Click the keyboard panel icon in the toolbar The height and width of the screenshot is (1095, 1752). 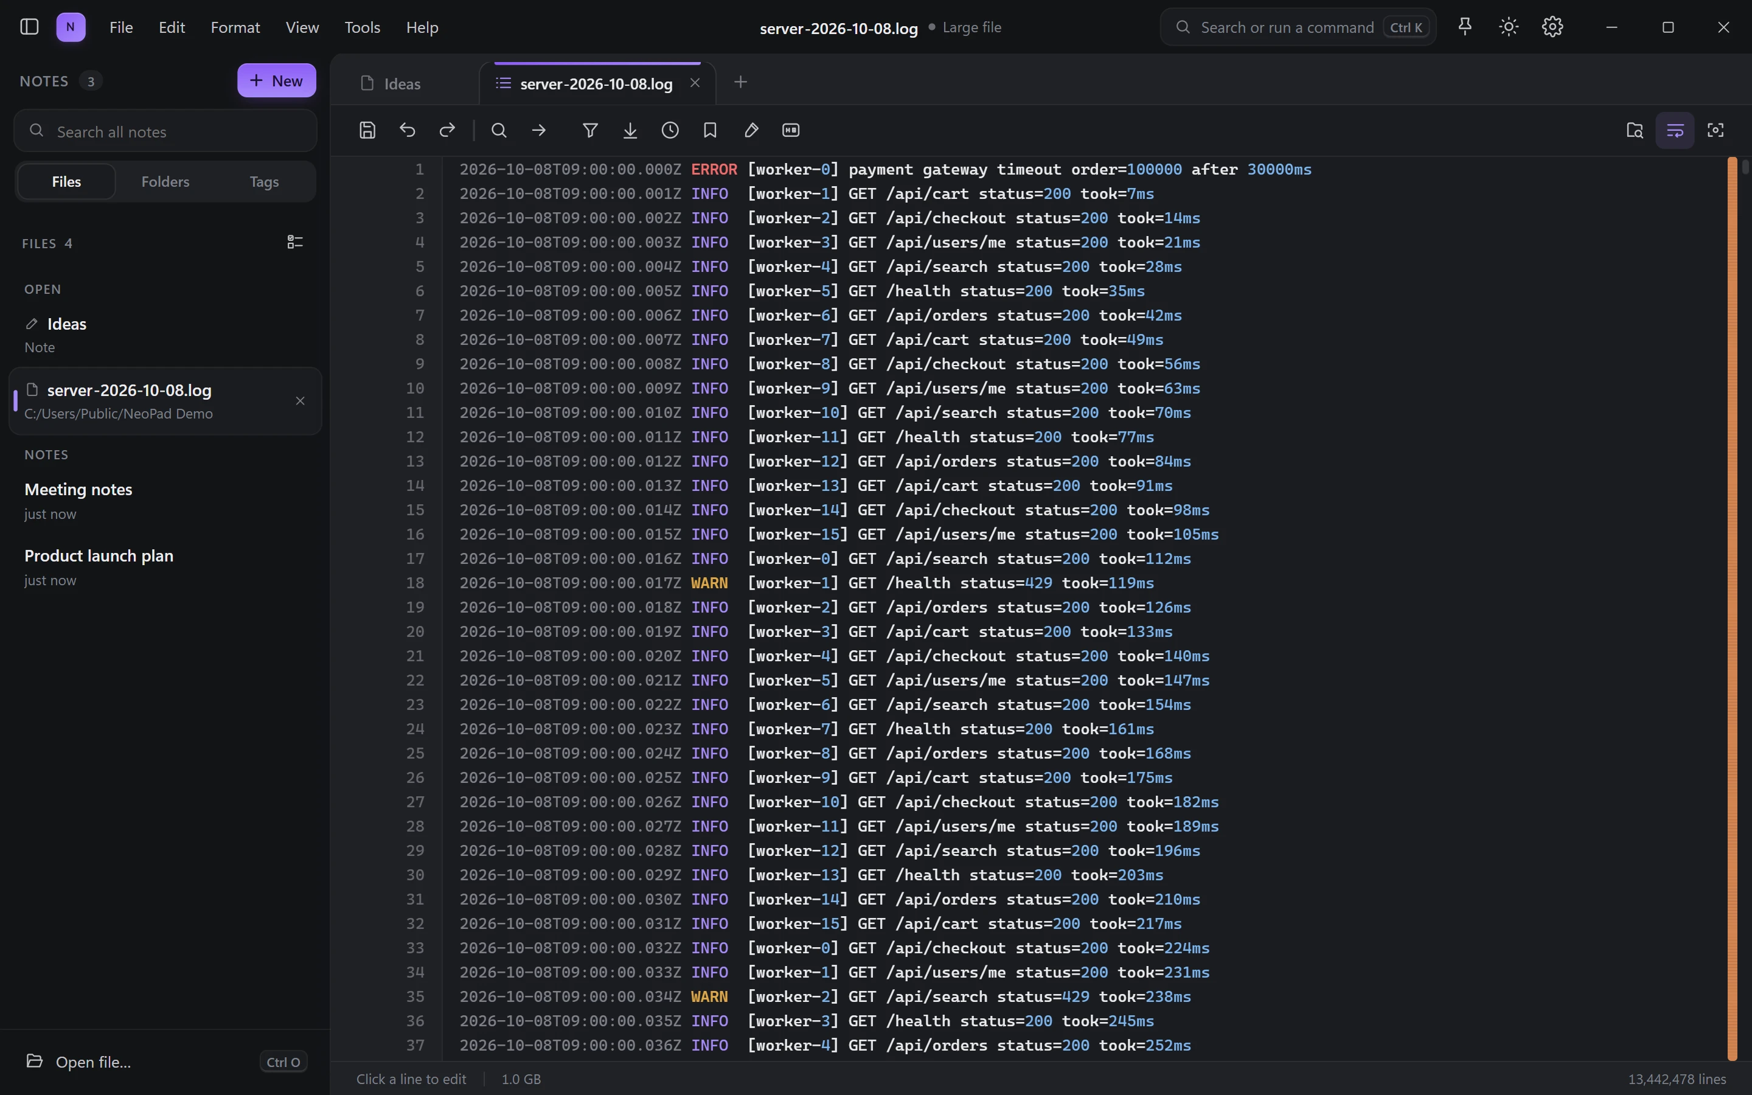pyautogui.click(x=791, y=130)
